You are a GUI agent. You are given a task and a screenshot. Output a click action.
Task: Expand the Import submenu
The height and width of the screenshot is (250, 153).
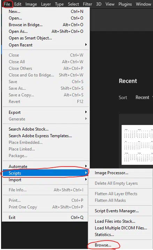click(46, 180)
